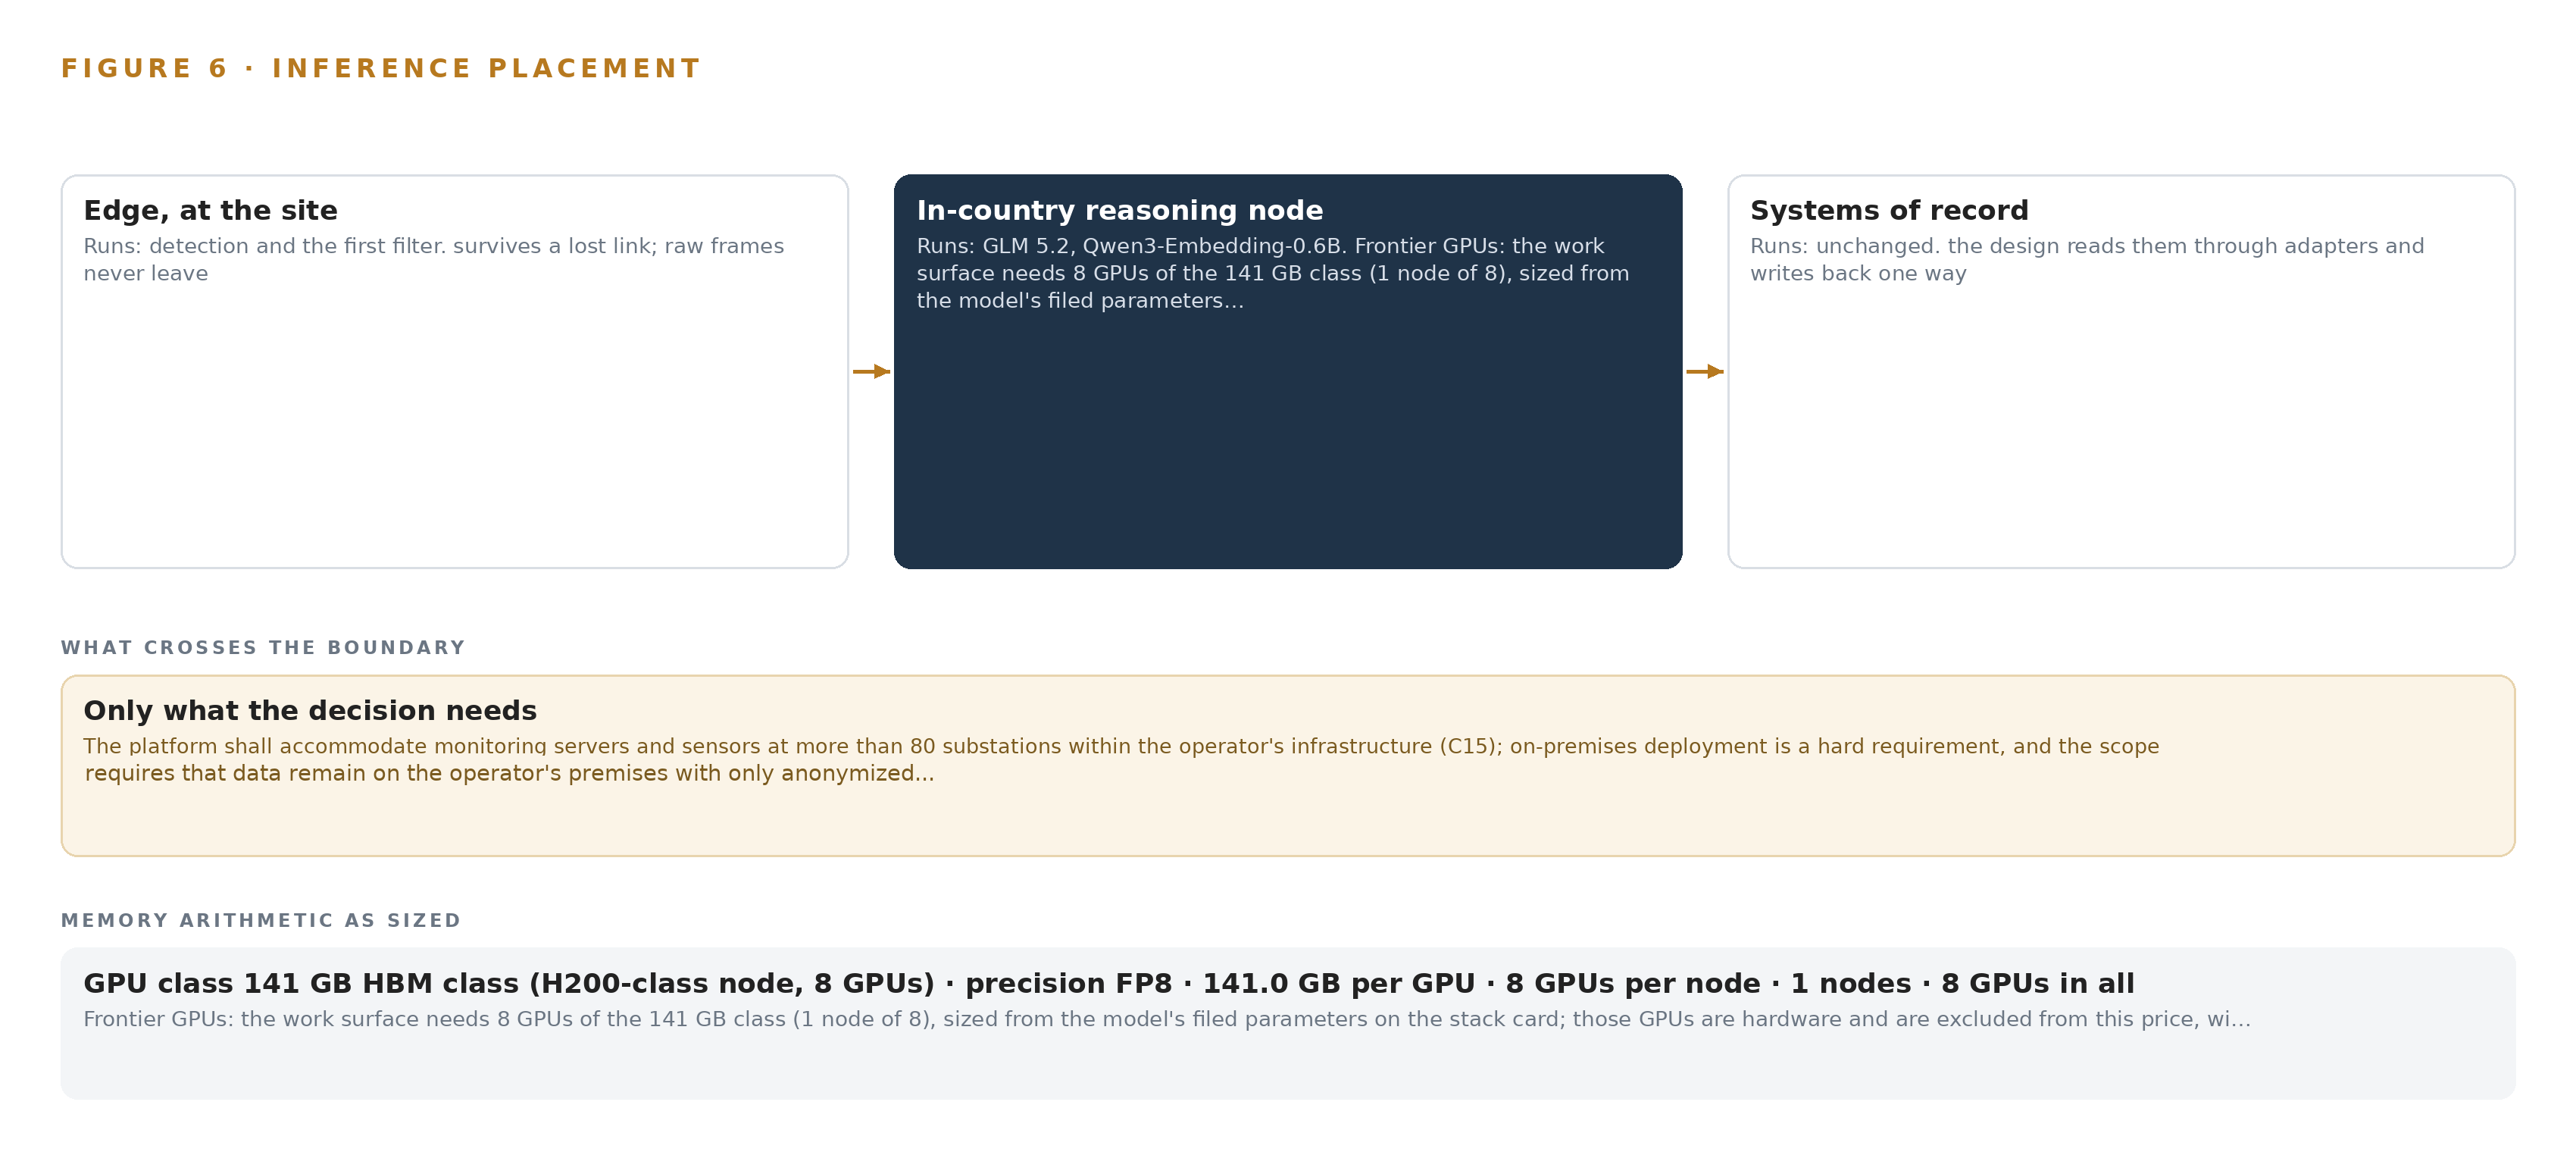Select the 'Only what the decision needs' heading
This screenshot has height=1152, width=2576.
(x=310, y=710)
